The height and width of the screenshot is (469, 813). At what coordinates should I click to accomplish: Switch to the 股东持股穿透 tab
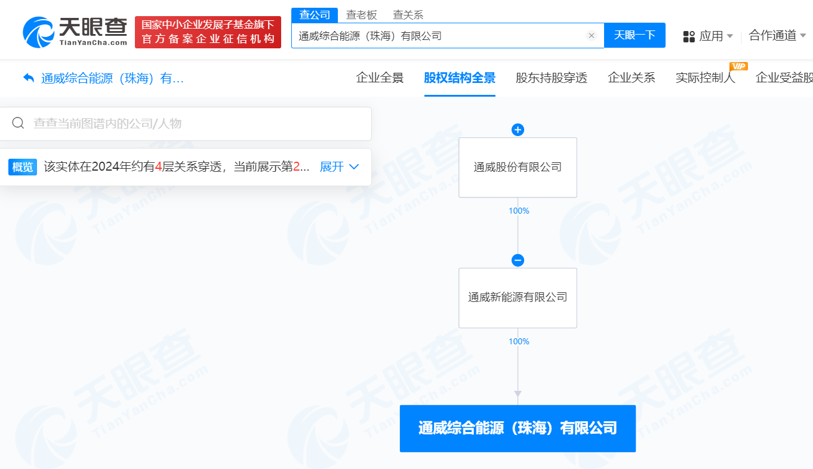pos(552,78)
